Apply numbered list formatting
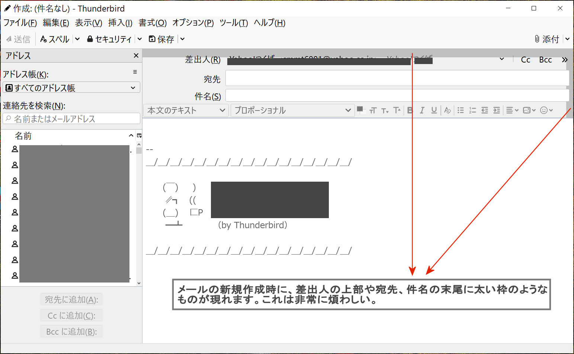The width and height of the screenshot is (574, 354). pos(472,110)
